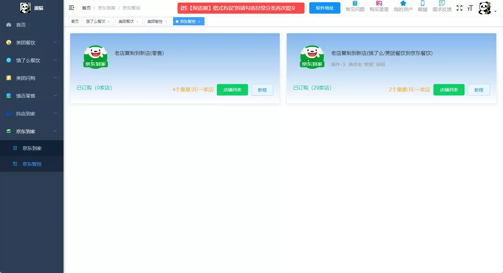Screen dimensions: 503x273
Task: Click the 老店复制到新店(饿了么/美团餐饮到京东餐饮) title
Action: [x=382, y=53]
